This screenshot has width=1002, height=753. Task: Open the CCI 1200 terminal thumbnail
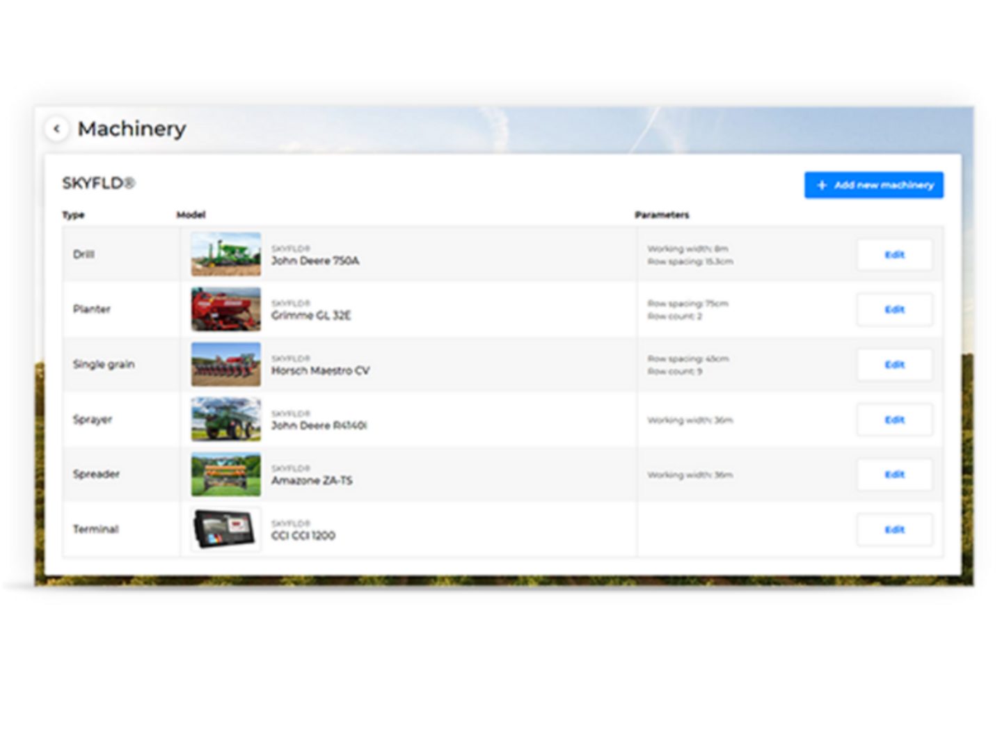pos(226,529)
